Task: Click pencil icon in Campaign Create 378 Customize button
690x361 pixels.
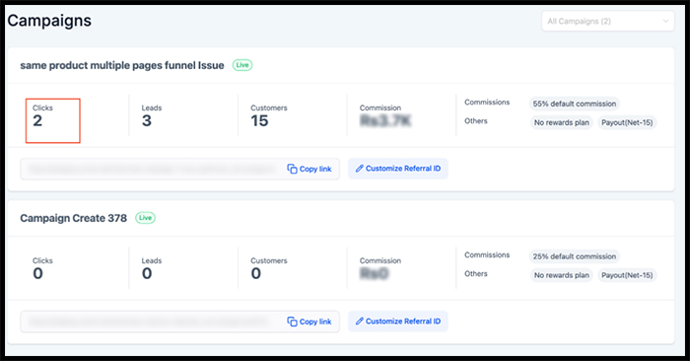Action: click(360, 322)
